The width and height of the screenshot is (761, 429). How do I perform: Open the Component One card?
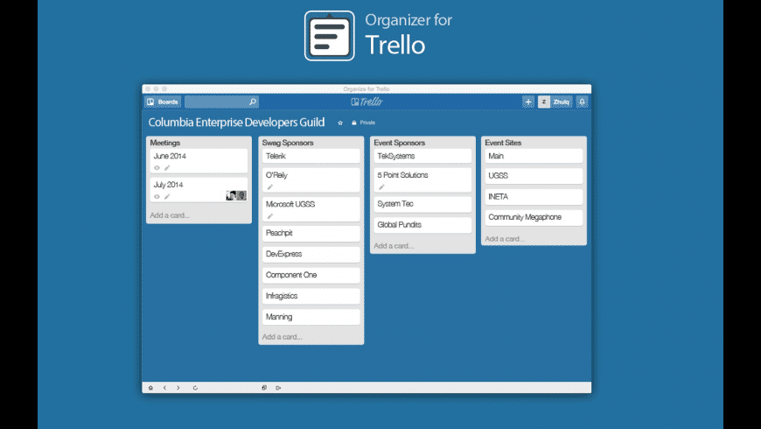[x=311, y=275]
